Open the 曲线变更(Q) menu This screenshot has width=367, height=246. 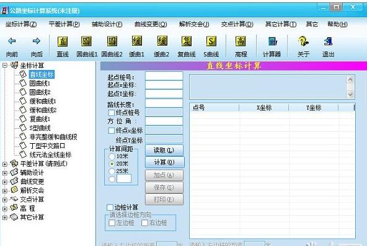coord(151,24)
